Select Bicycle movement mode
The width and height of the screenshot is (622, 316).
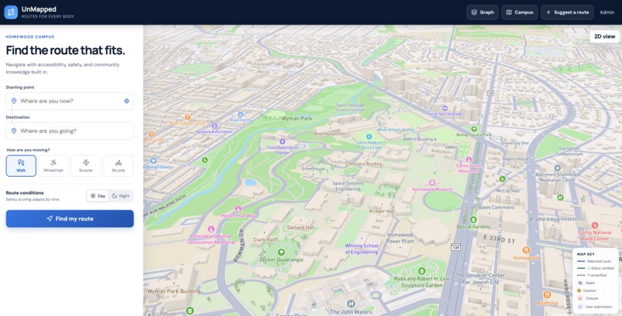pyautogui.click(x=119, y=165)
